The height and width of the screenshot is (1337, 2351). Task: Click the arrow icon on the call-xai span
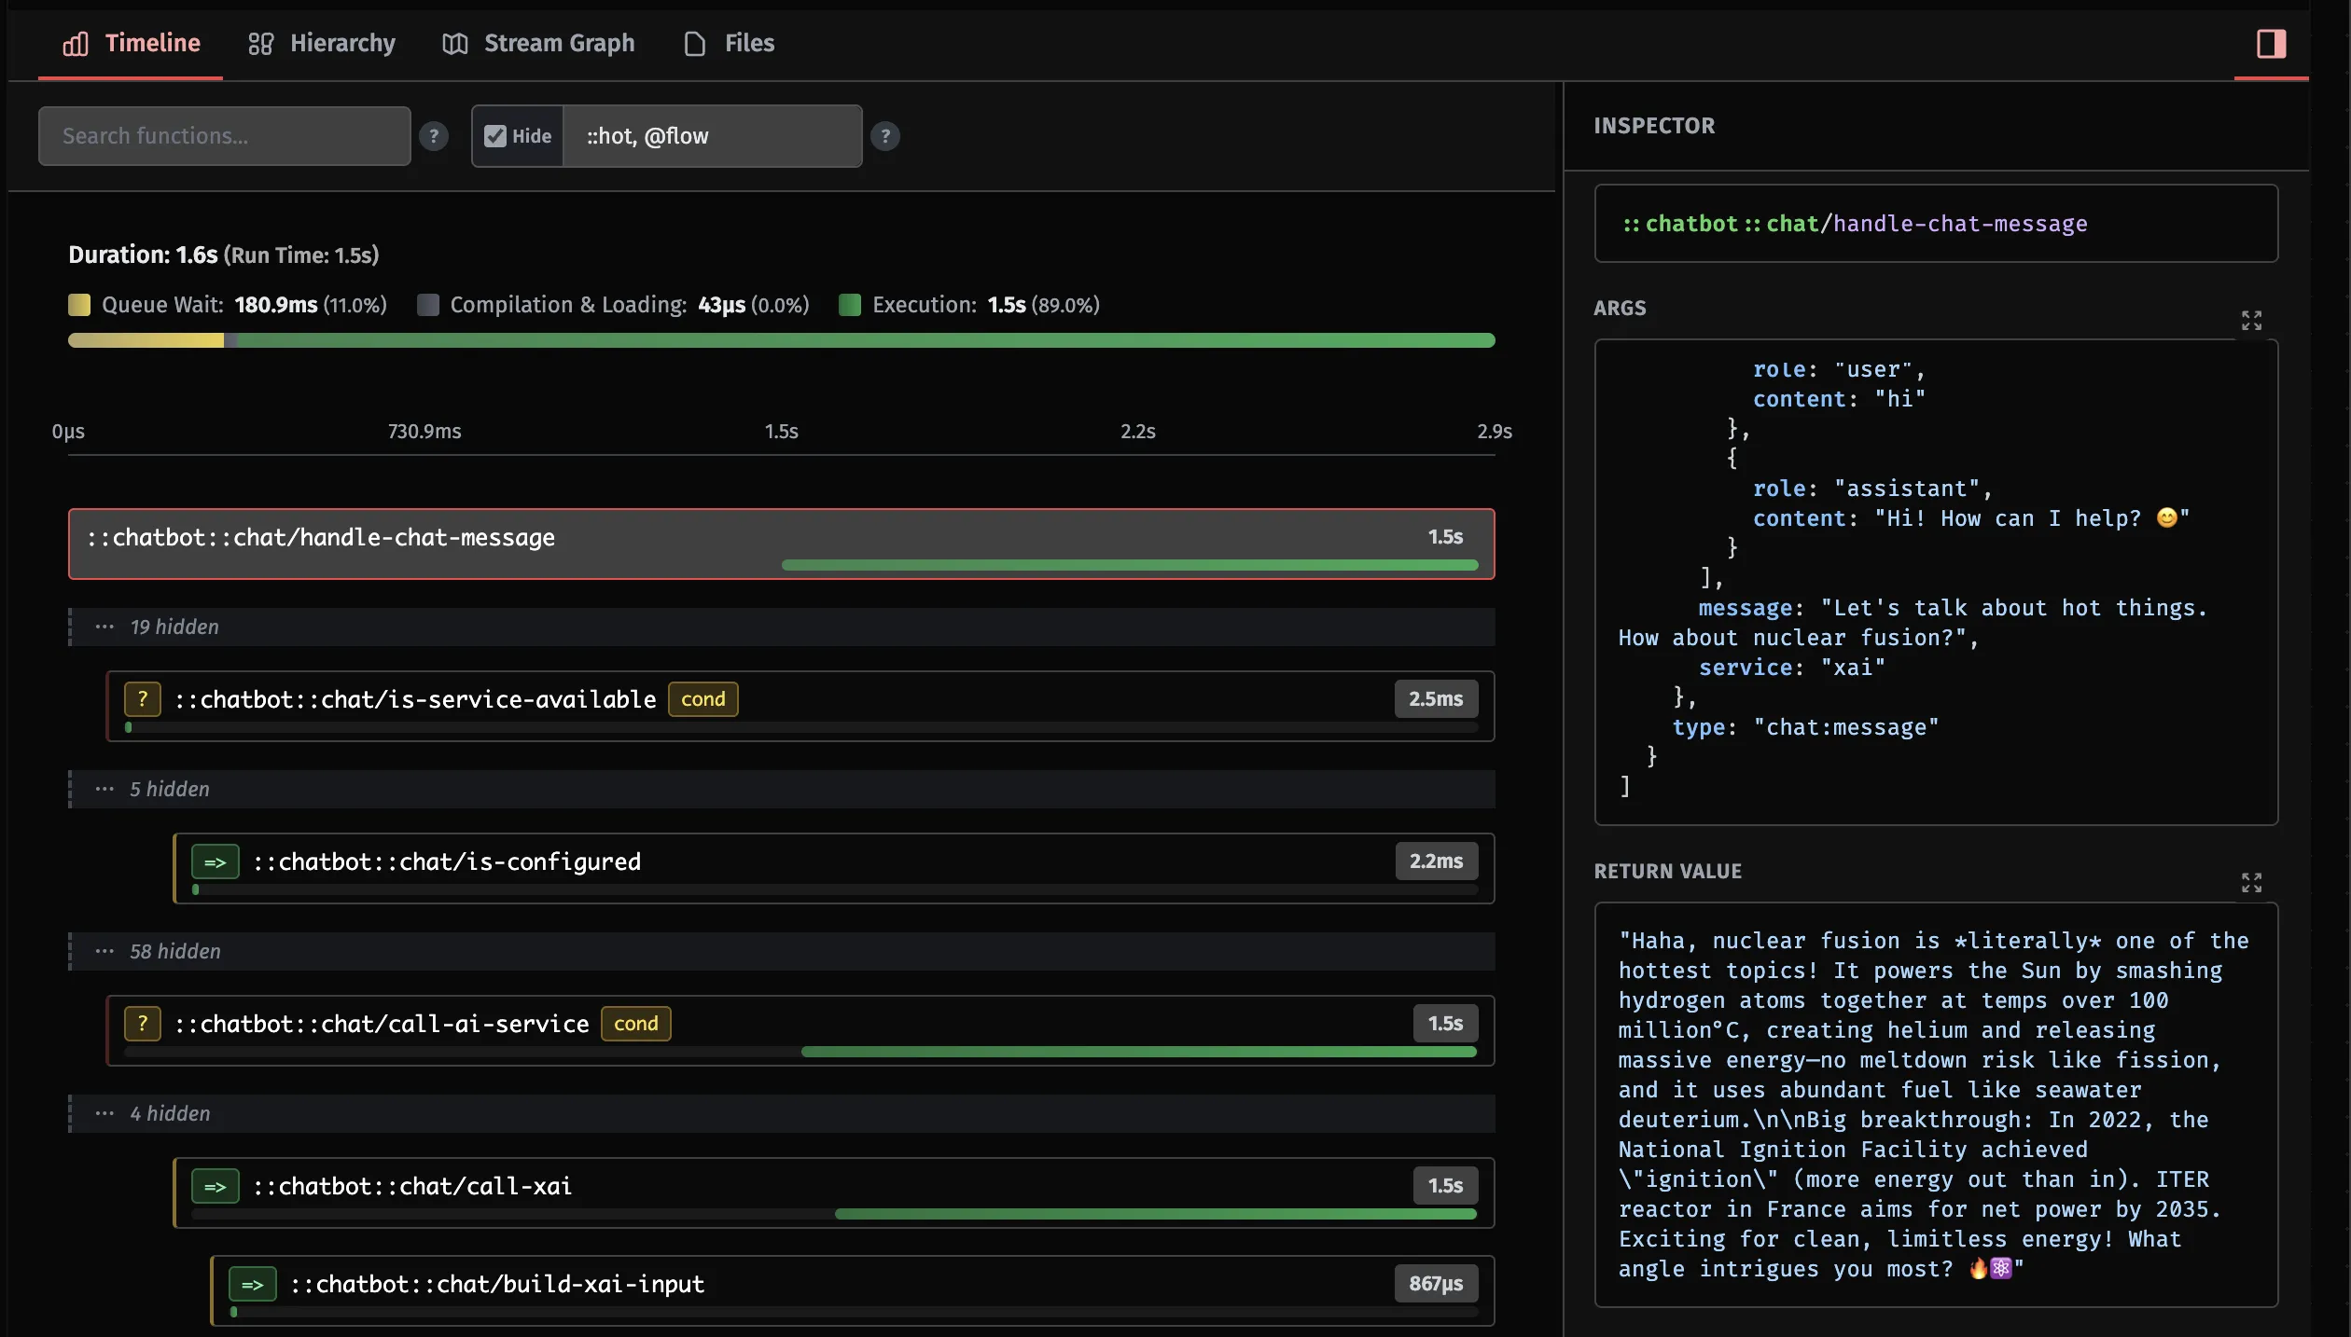(x=216, y=1188)
